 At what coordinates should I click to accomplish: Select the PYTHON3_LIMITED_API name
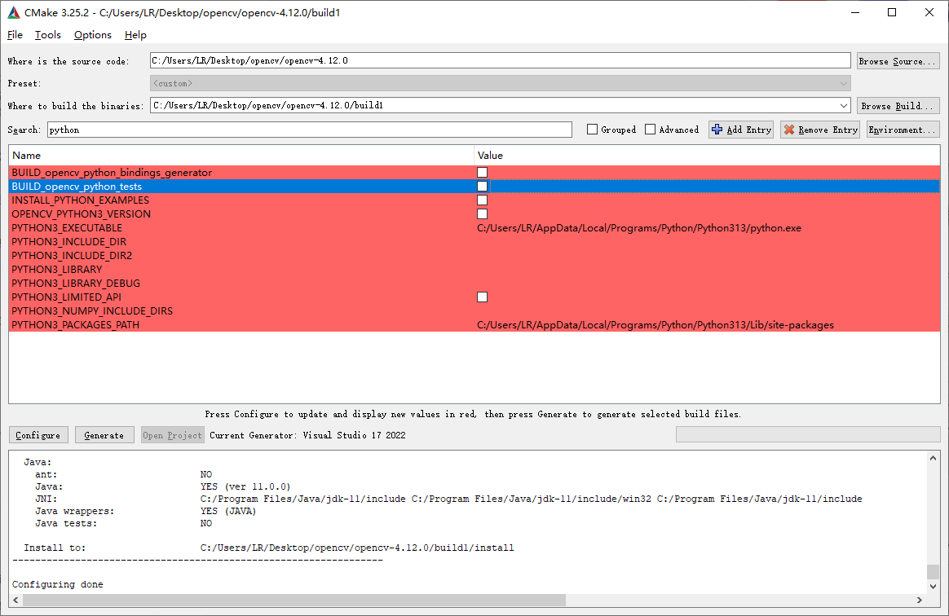click(67, 297)
